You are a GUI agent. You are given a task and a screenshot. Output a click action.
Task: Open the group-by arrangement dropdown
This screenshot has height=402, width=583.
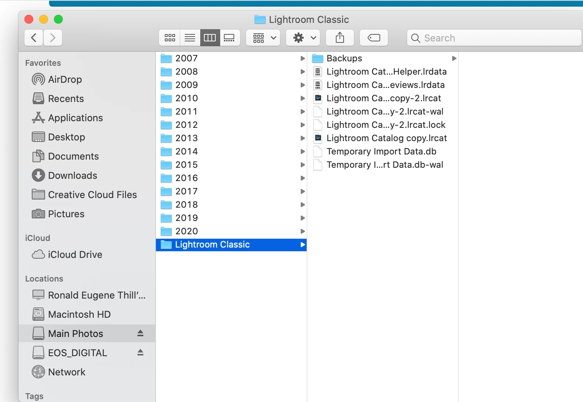click(x=263, y=38)
